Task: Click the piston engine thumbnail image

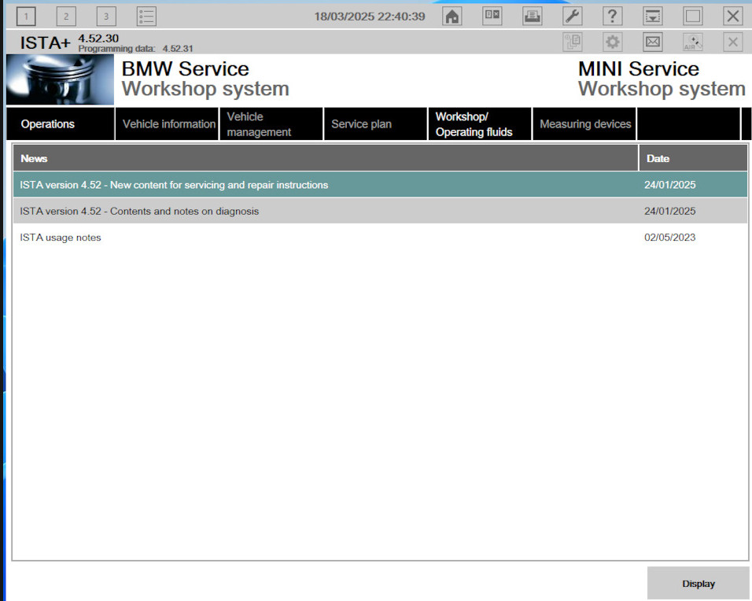Action: point(60,79)
